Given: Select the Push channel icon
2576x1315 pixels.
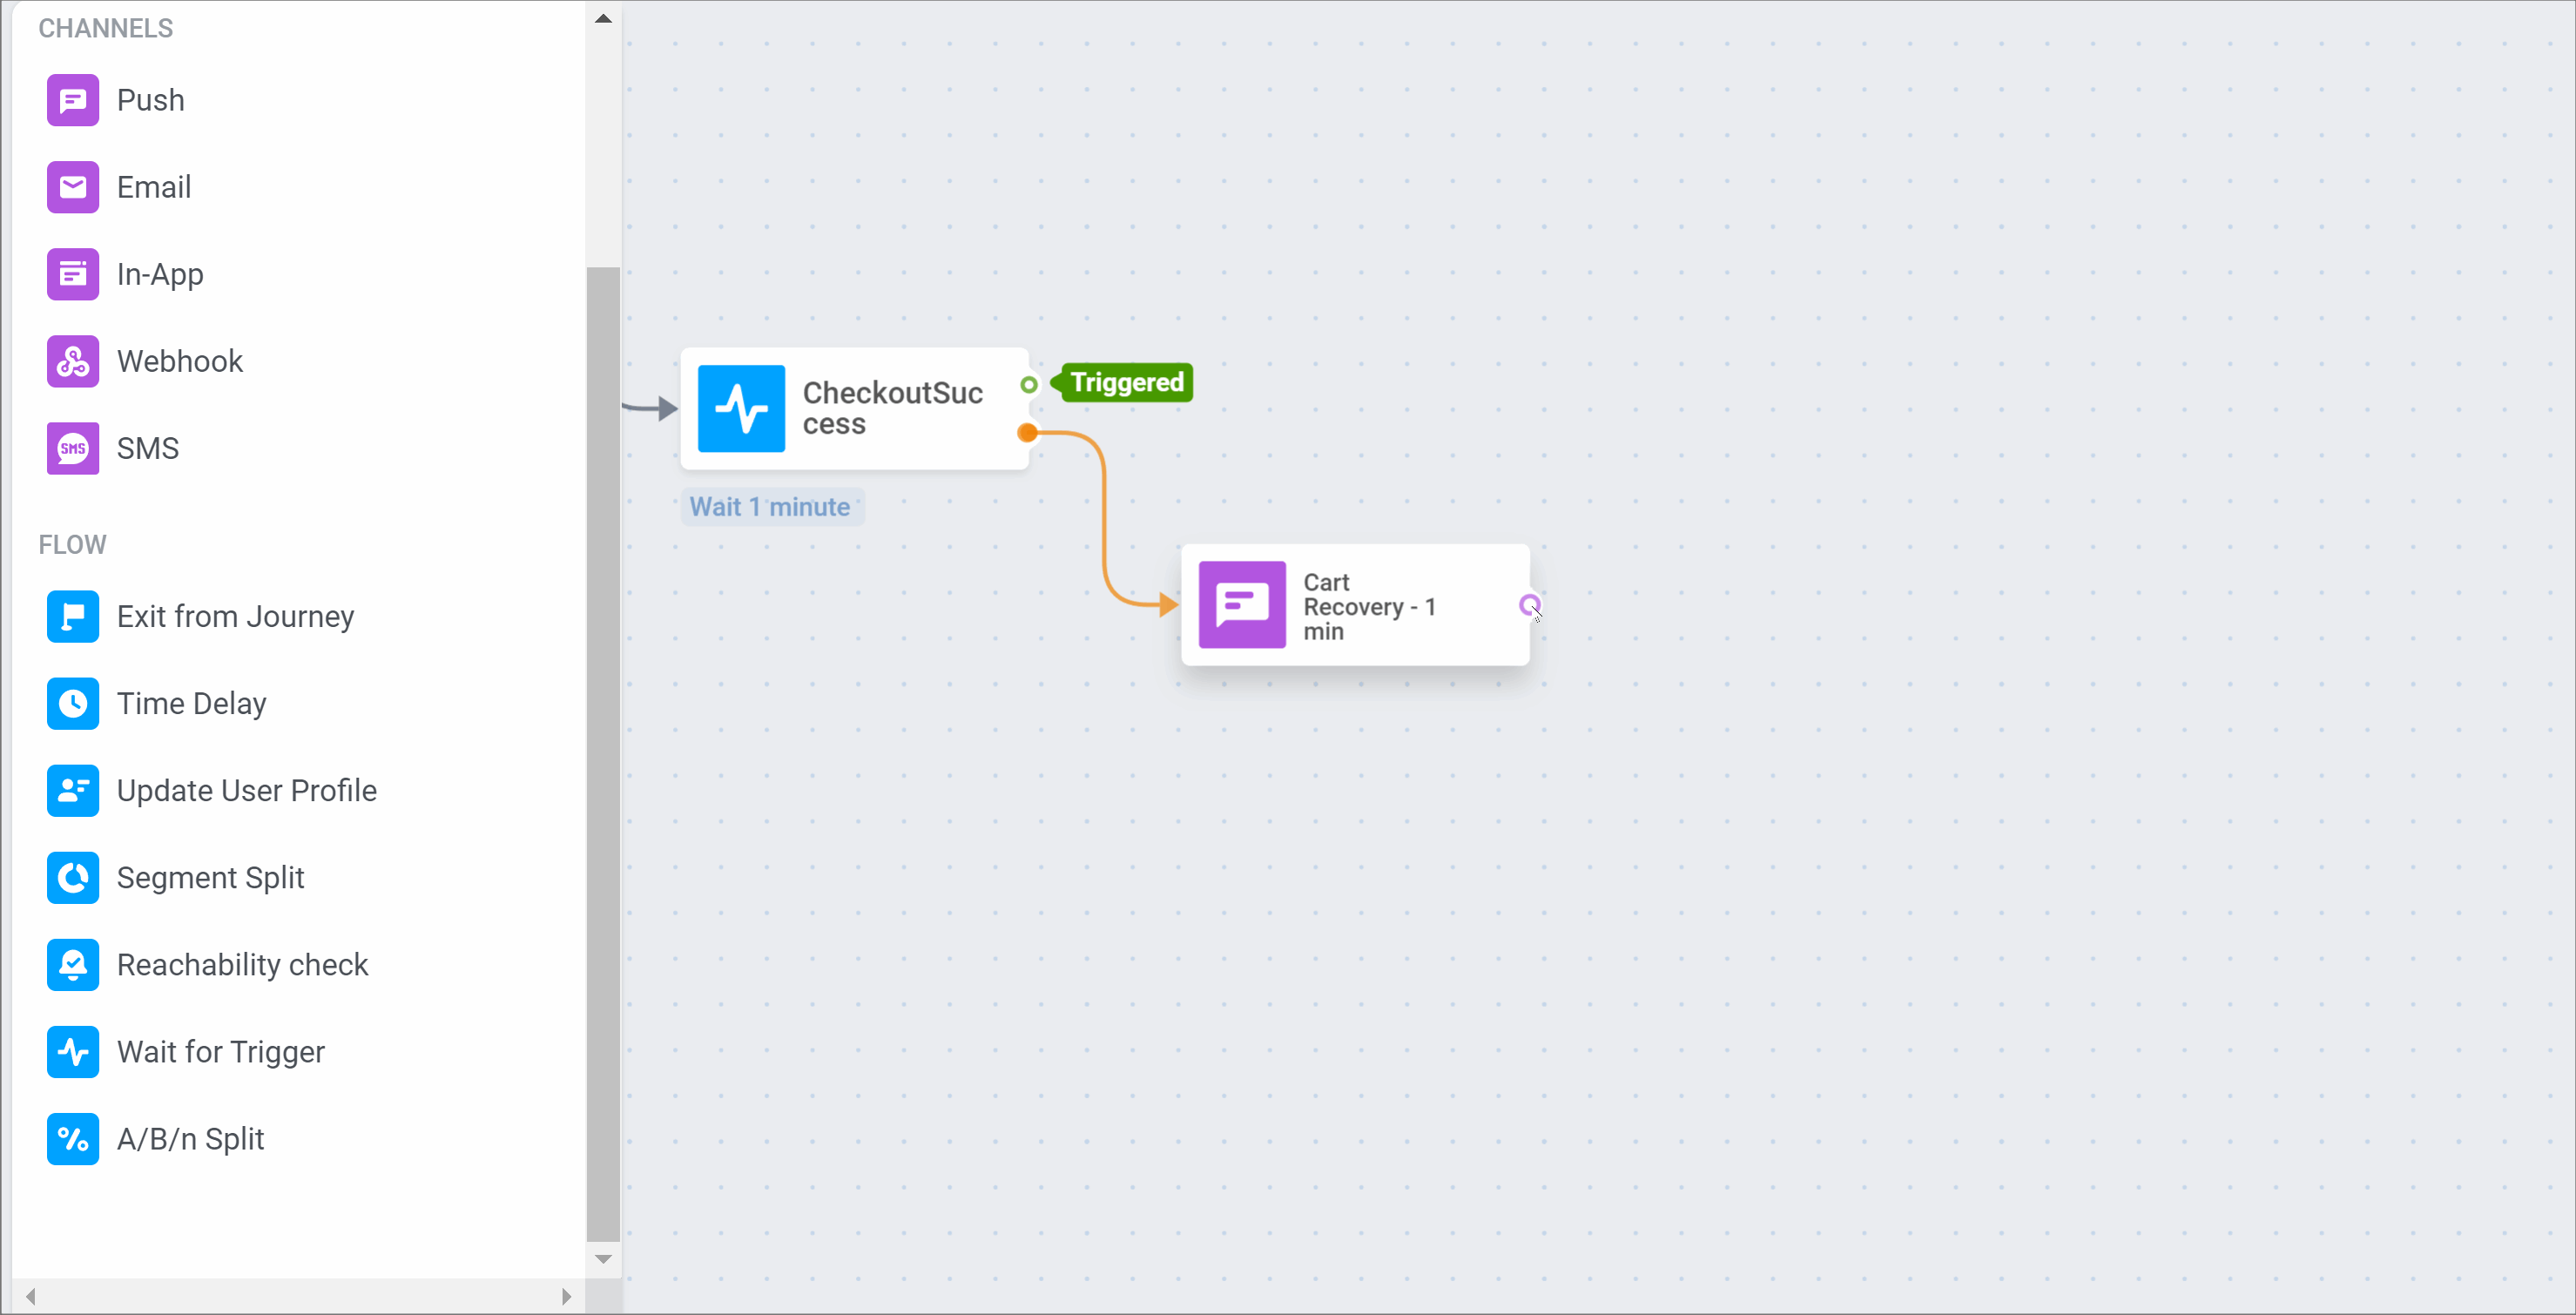Looking at the screenshot, I should tap(73, 100).
